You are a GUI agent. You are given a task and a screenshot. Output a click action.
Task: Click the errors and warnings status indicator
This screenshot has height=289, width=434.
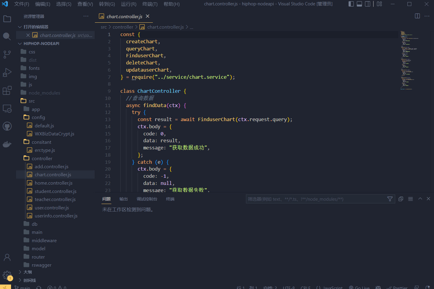tap(57, 288)
